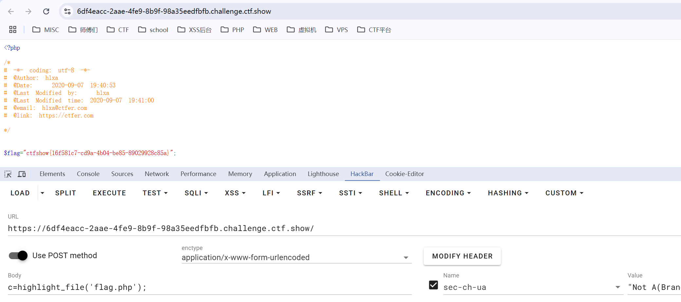The width and height of the screenshot is (681, 302).
Task: Open the apps grid icon in bookmarks bar
Action: (13, 30)
